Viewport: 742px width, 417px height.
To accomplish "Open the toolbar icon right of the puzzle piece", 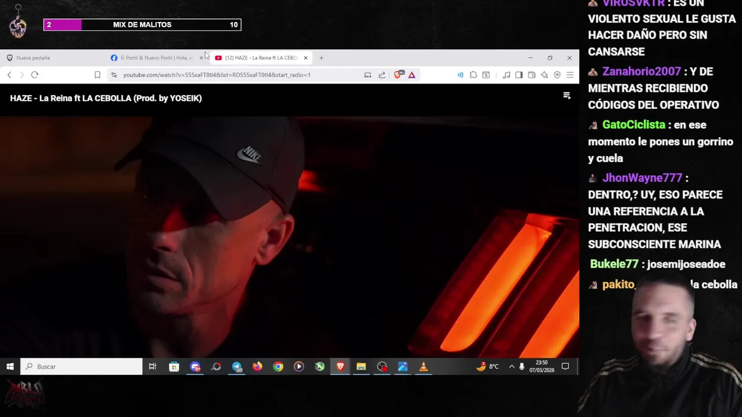I will pos(486,75).
